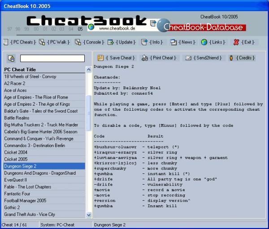Click the search icon beside the input box
This screenshot has height=229, width=269.
point(11,59)
